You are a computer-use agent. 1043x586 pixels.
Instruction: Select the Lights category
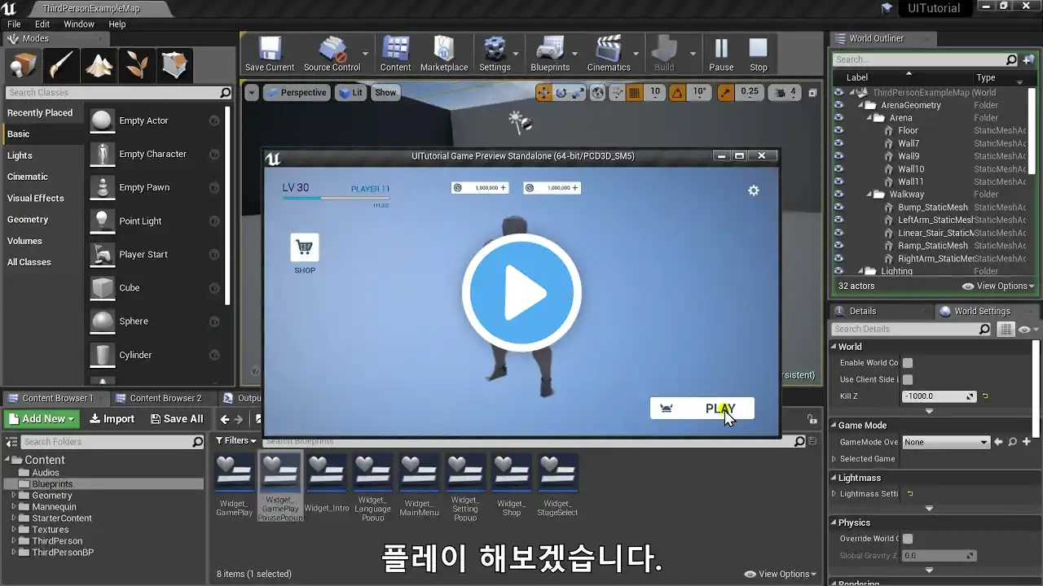[20, 155]
